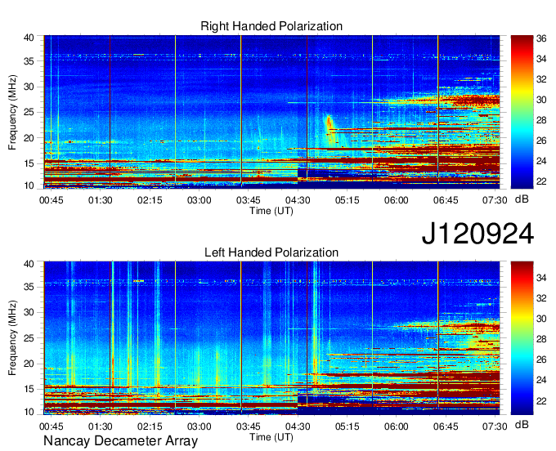Click the 05:15 time tick of the right-handed plot
Viewport: 556px width, 451px height.
pyautogui.click(x=347, y=200)
